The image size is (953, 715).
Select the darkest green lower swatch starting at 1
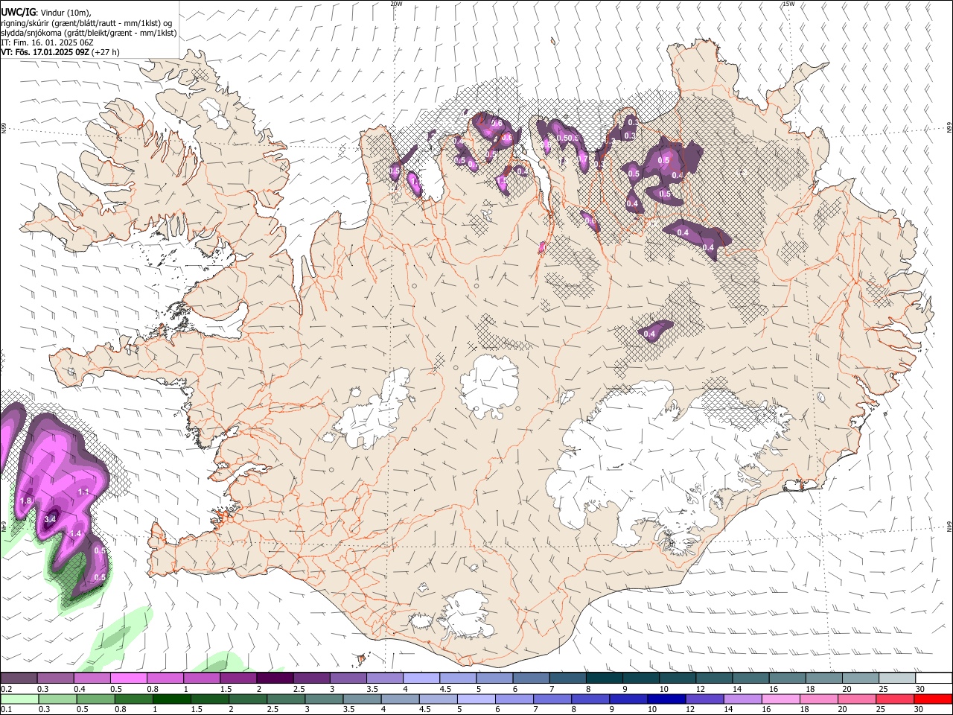171,699
